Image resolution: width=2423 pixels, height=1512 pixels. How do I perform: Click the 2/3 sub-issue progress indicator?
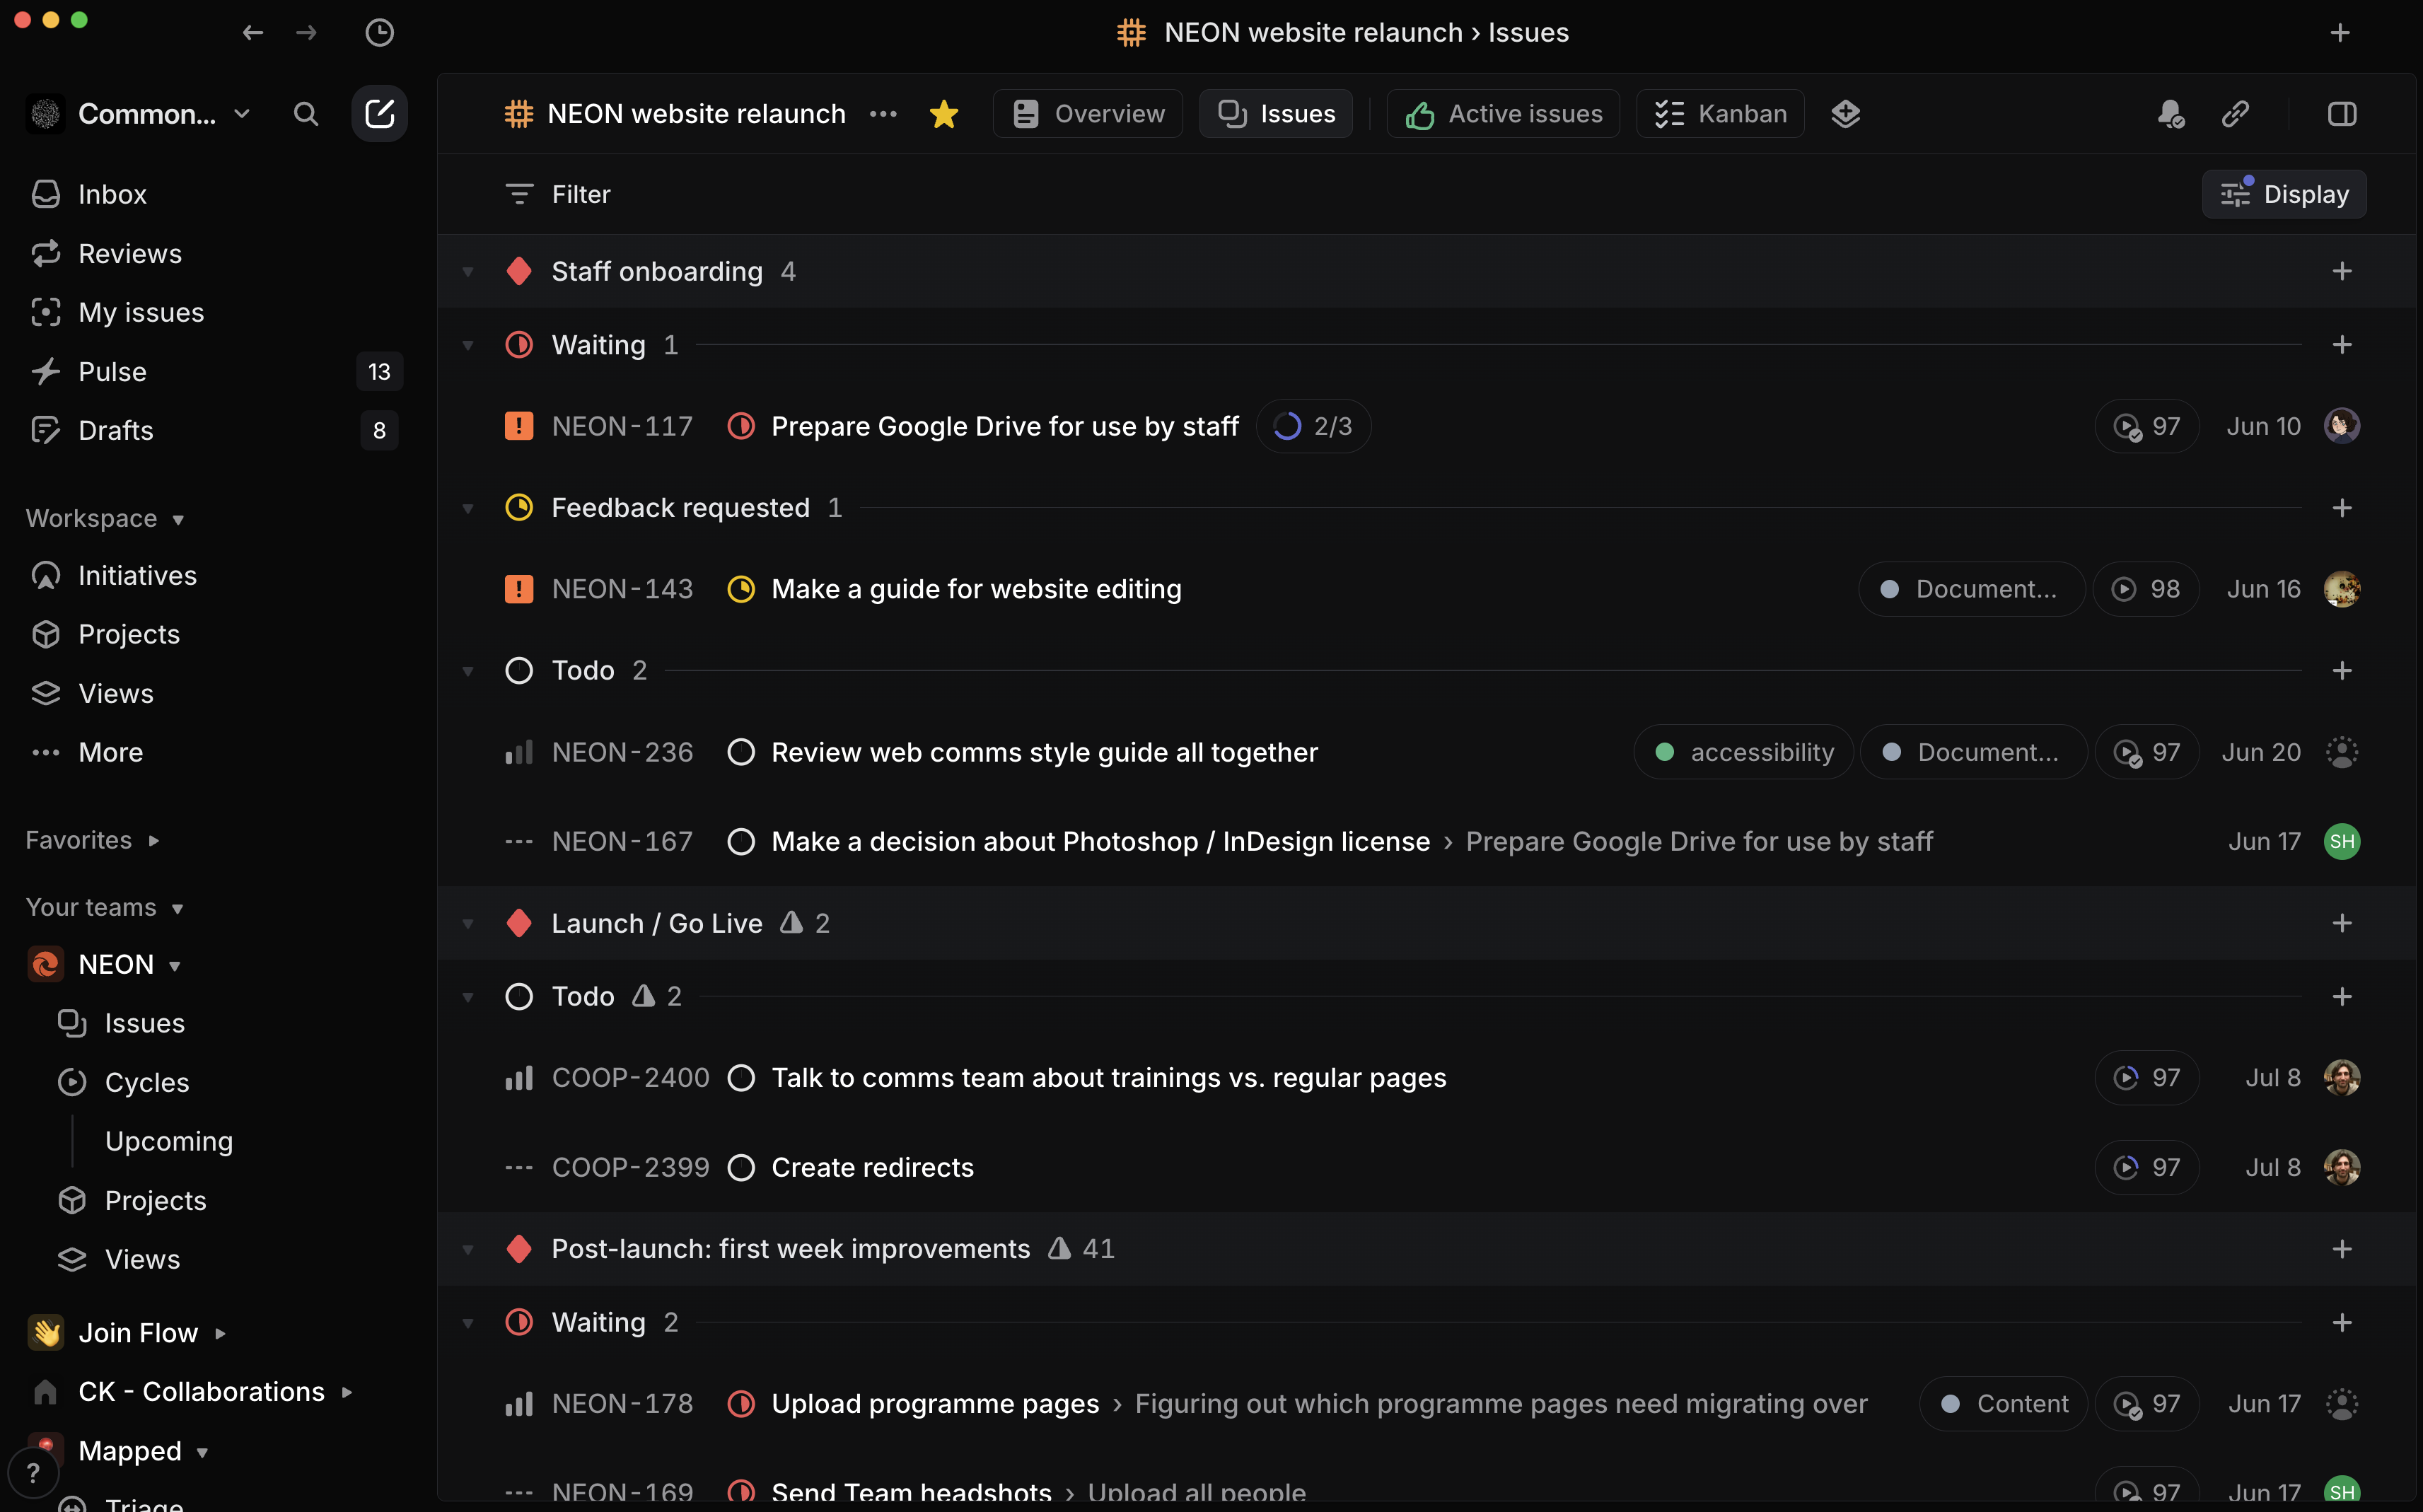[x=1313, y=426]
